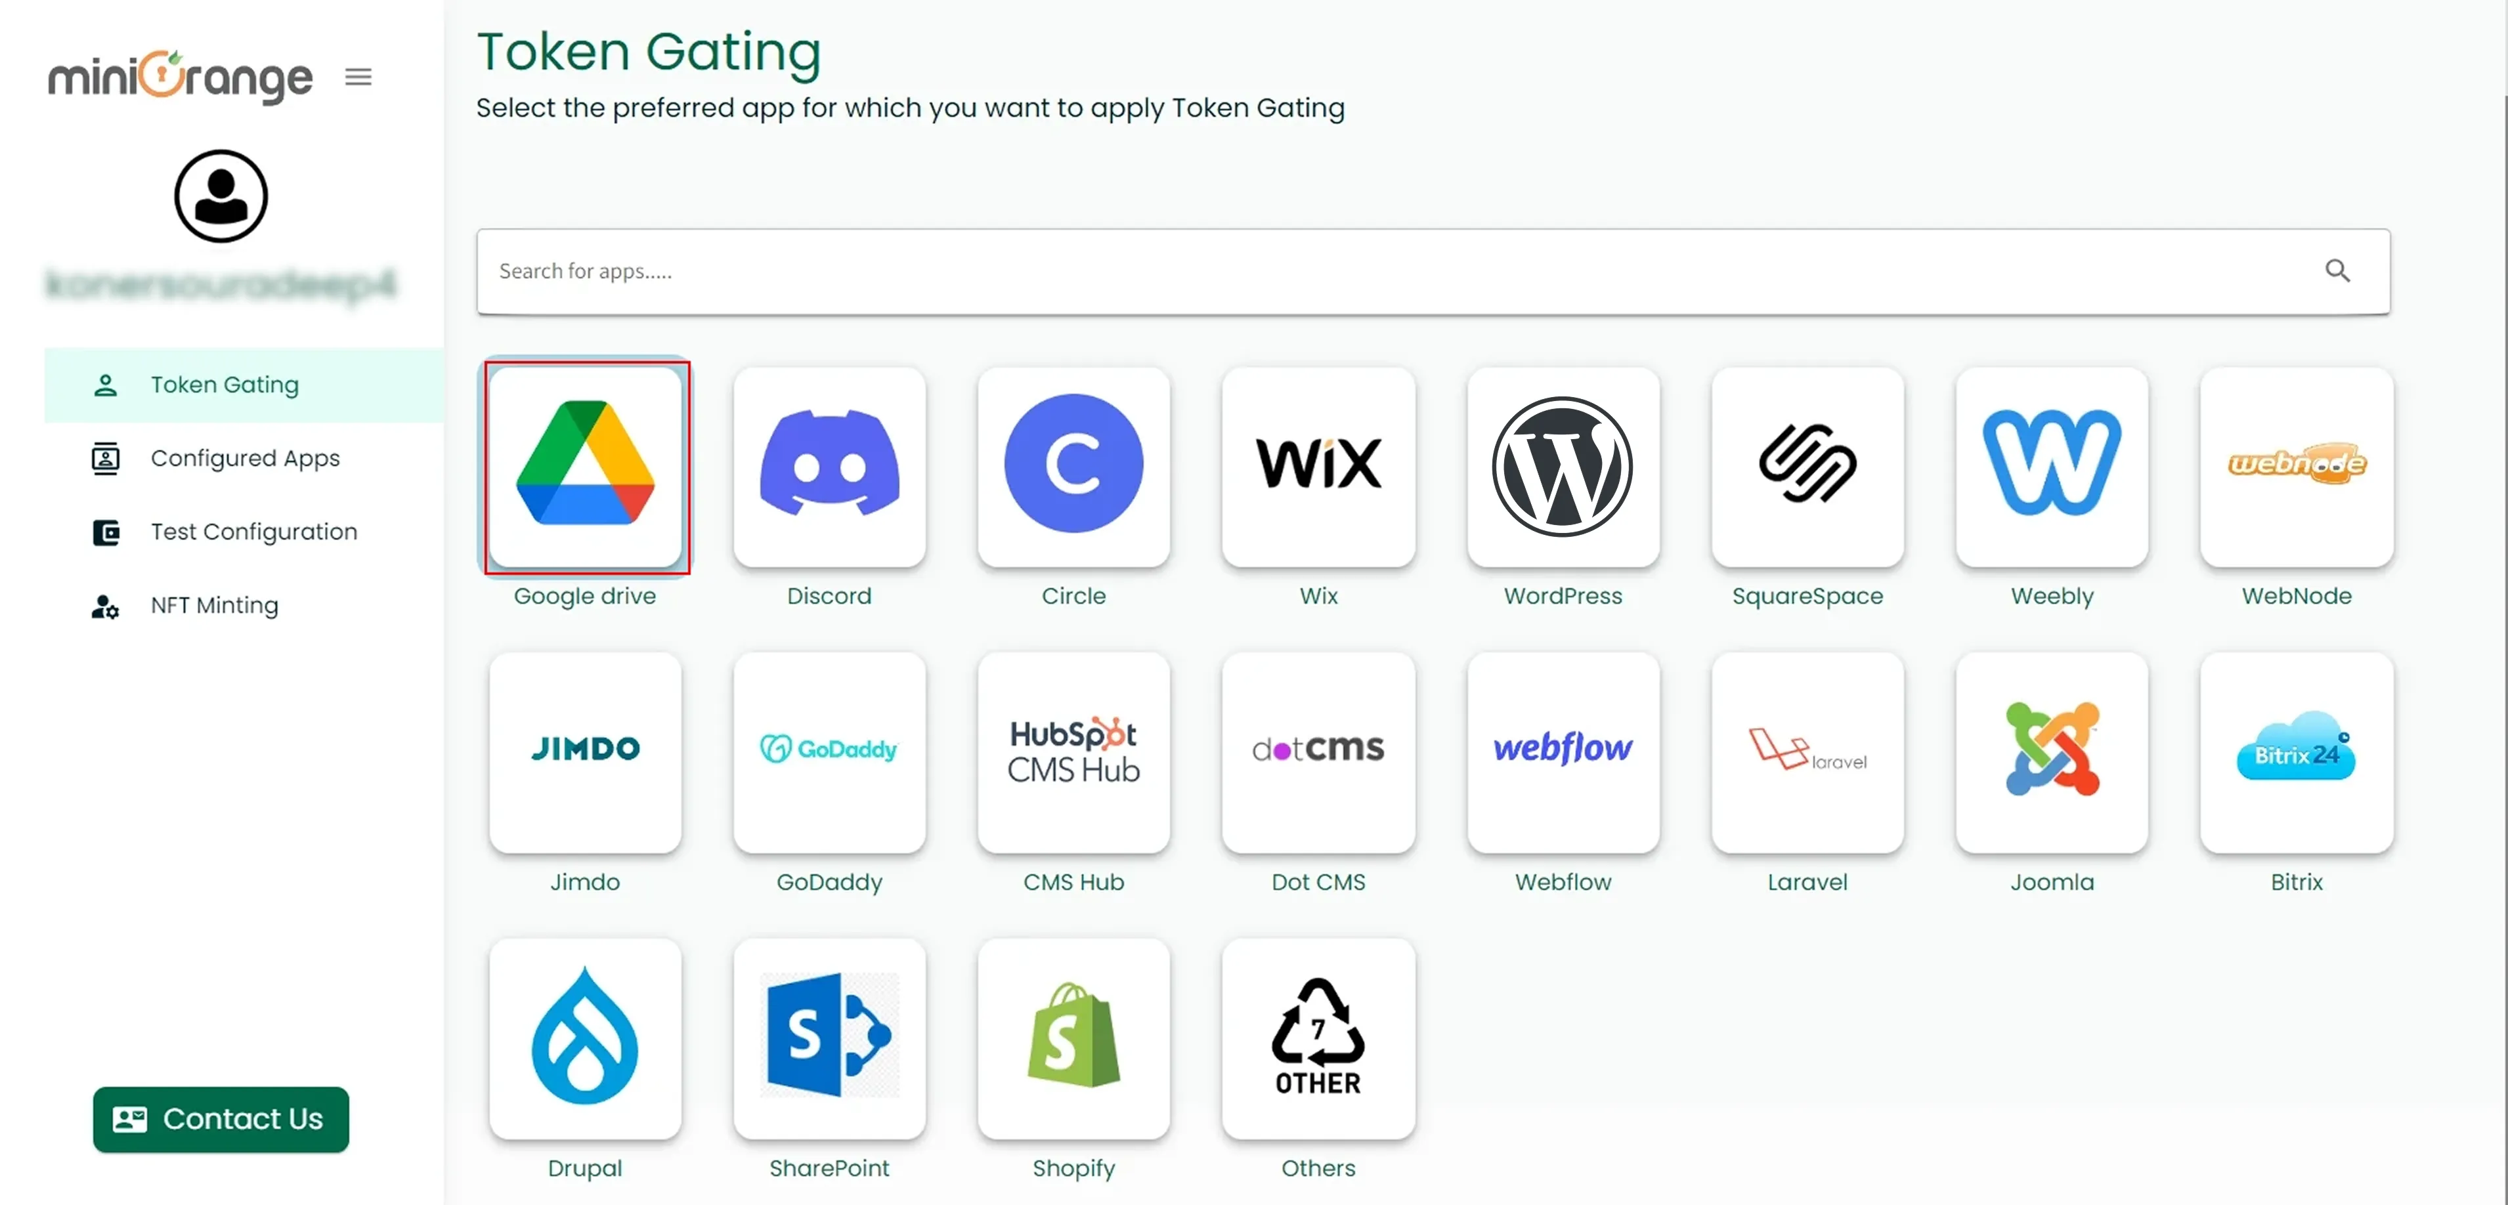Select the Jimdo app icon

585,752
